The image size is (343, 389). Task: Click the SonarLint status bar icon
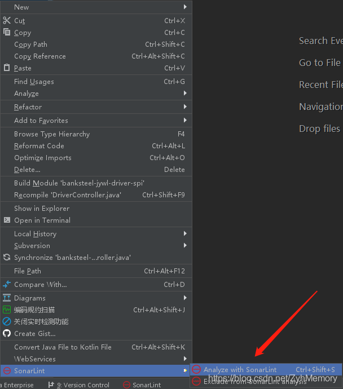pyautogui.click(x=126, y=385)
